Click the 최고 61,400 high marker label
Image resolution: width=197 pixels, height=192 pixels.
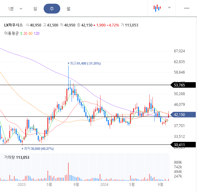84,63
